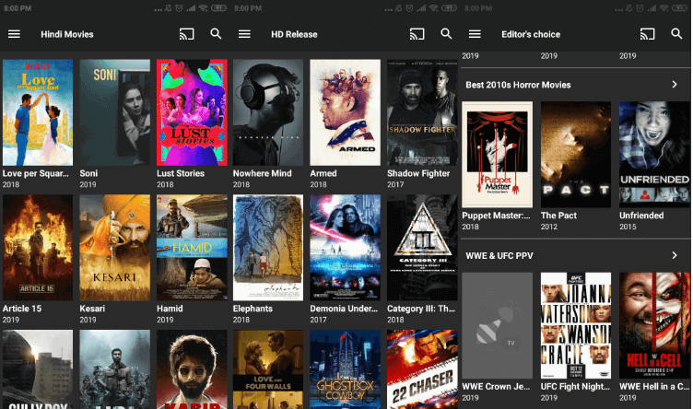
Task: Open Kesari movie poster
Action: (x=115, y=248)
